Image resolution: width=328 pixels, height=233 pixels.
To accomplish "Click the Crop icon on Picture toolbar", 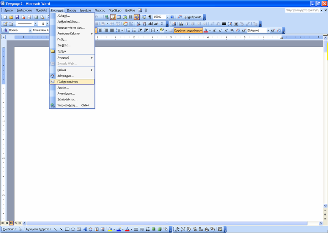I will click(212, 24).
